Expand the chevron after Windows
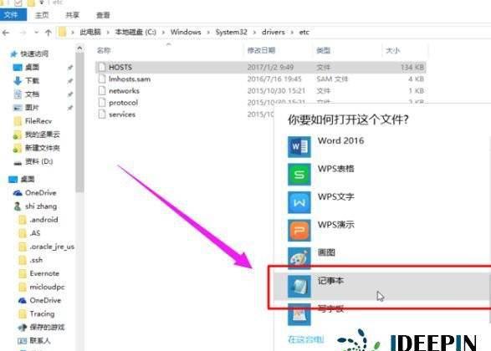The image size is (491, 351). tap(208, 33)
